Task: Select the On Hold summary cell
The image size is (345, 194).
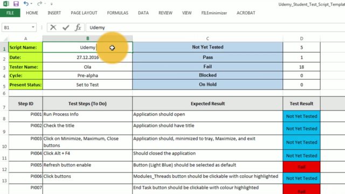Action: (x=208, y=85)
